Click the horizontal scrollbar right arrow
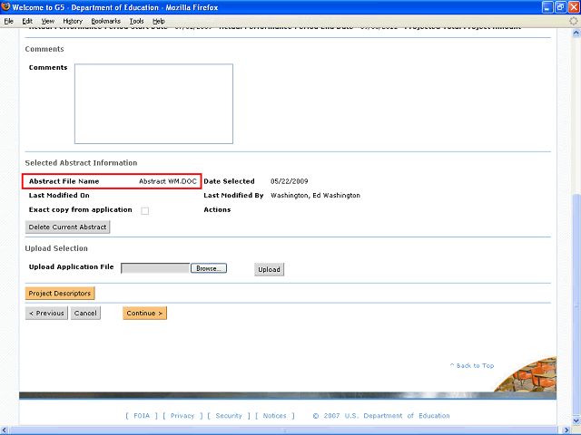581x435 pixels. click(x=566, y=430)
